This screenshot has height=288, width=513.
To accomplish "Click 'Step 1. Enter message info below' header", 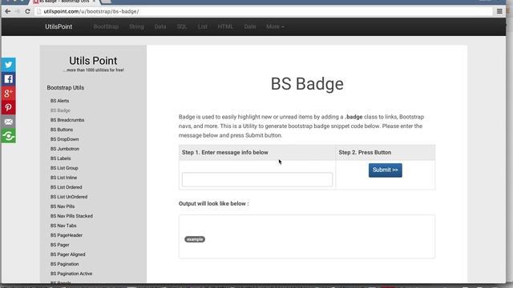I will [224, 153].
